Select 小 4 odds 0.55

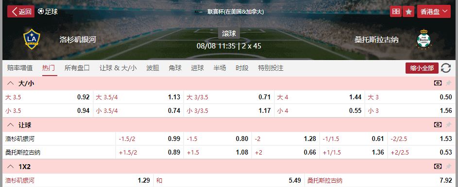[x=320, y=110]
